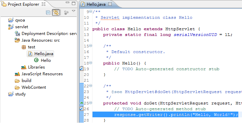Click the task marker at line 19

pos(81,69)
